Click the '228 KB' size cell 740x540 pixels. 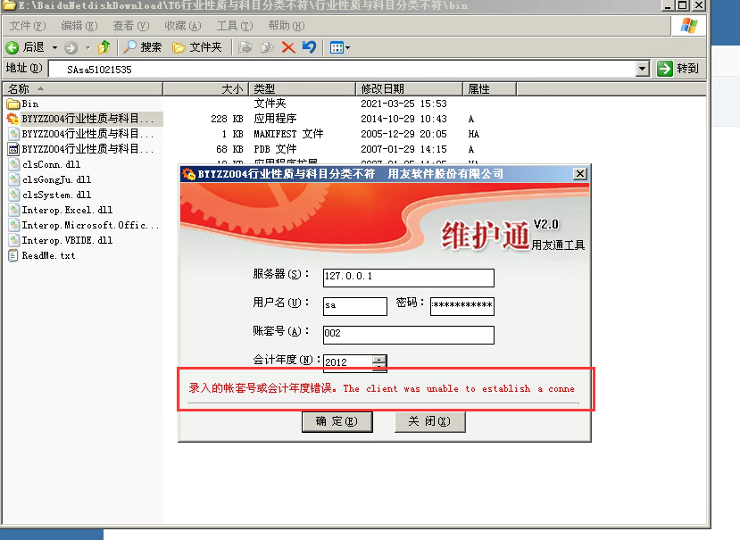coord(227,119)
